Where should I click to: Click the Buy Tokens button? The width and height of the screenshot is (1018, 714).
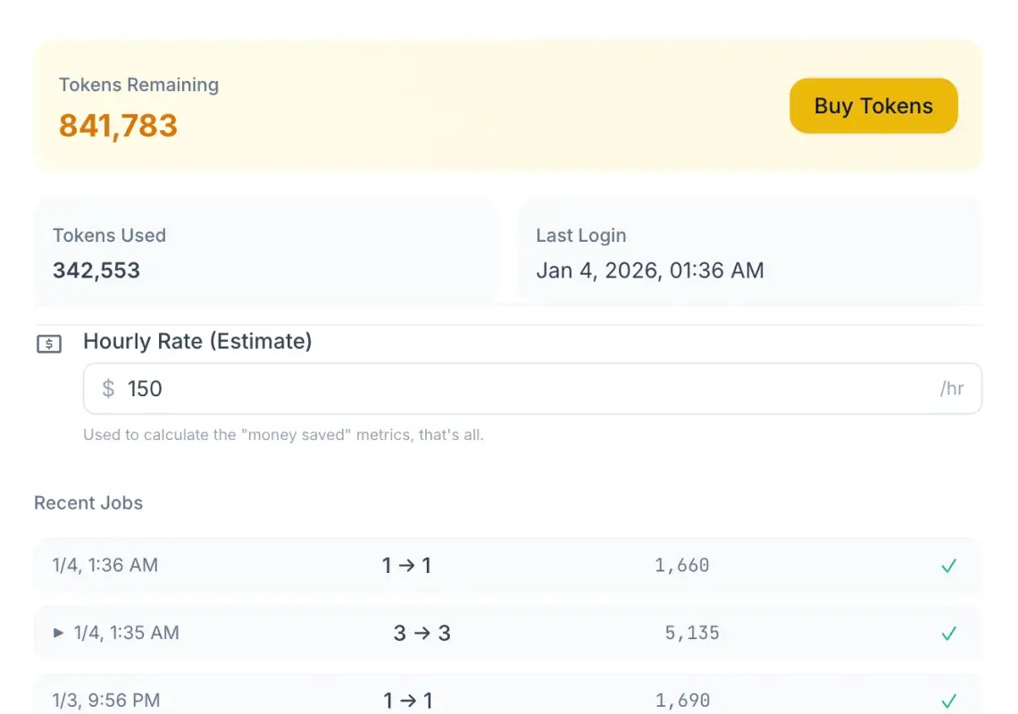[872, 105]
